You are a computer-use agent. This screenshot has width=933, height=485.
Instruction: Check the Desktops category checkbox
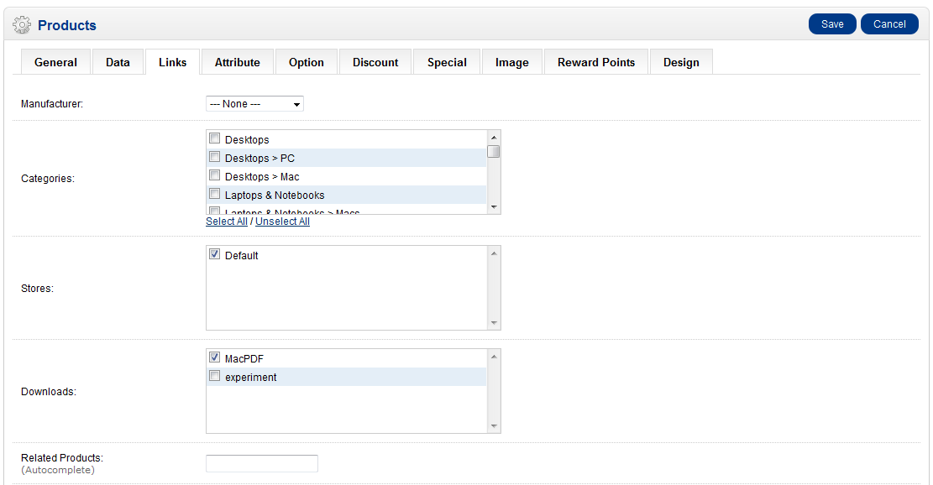pyautogui.click(x=215, y=138)
